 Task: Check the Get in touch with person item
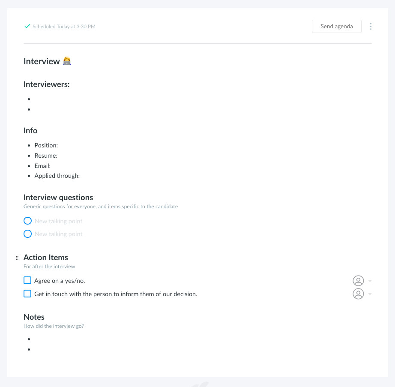(27, 294)
